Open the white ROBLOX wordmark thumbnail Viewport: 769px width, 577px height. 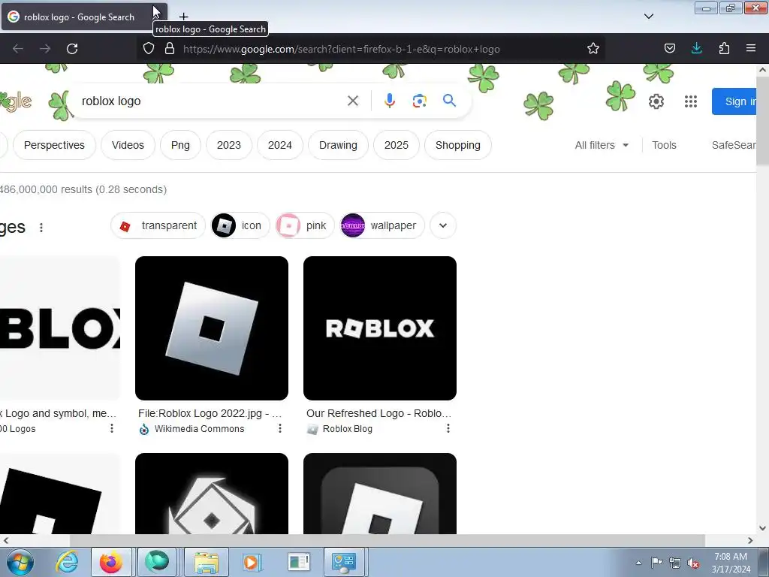coord(380,328)
